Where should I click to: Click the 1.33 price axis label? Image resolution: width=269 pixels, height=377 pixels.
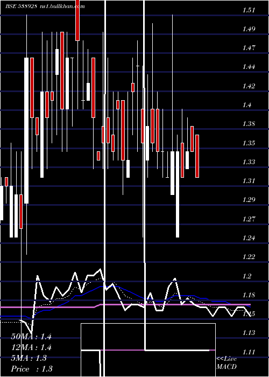(249, 162)
